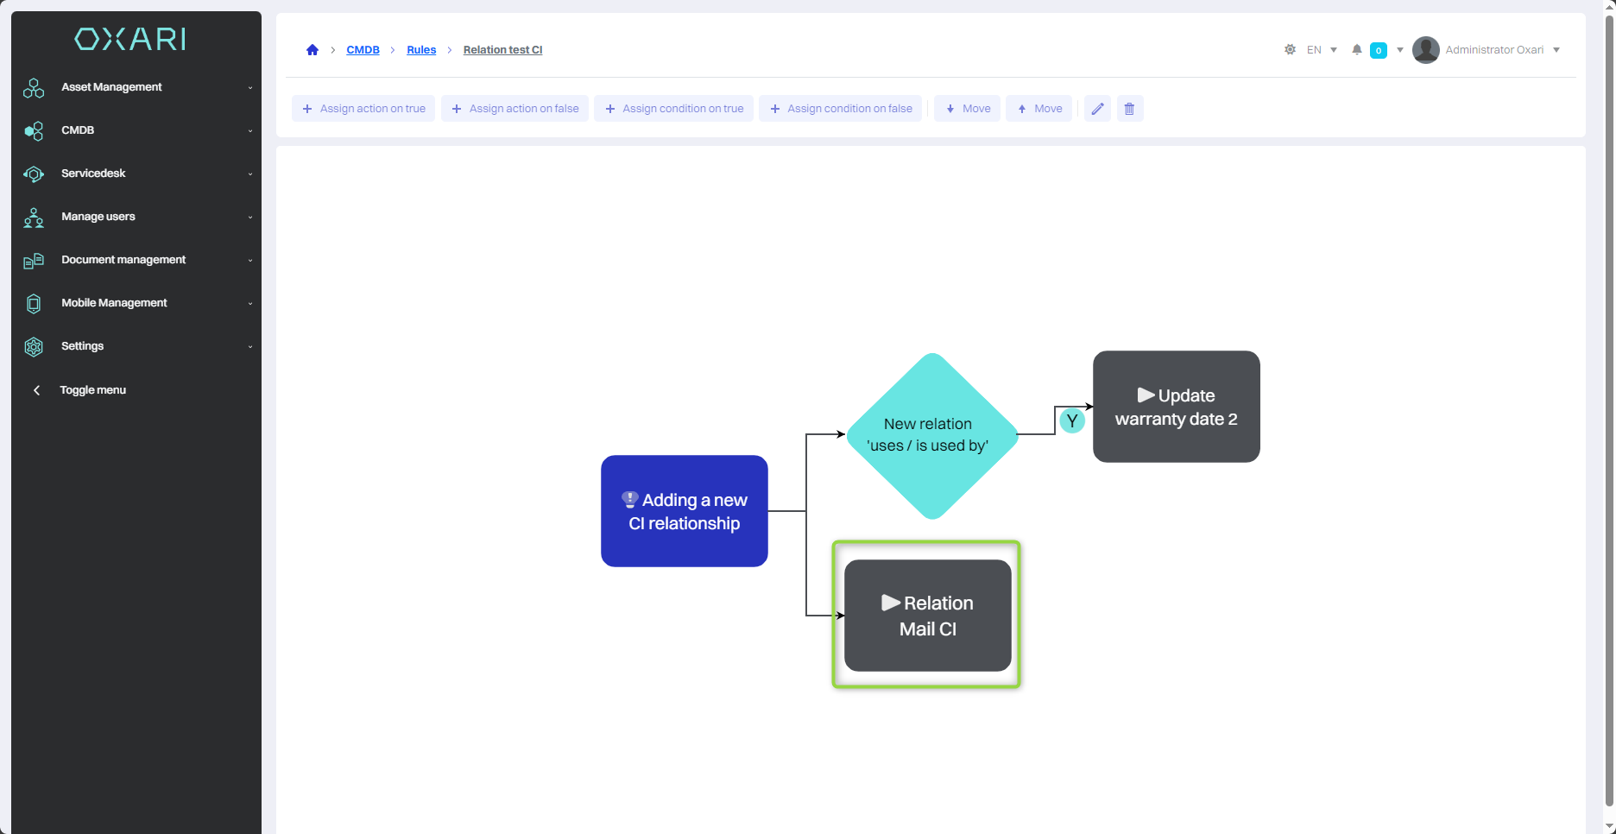
Task: Click the trash delete icon in toolbar
Action: 1129,109
